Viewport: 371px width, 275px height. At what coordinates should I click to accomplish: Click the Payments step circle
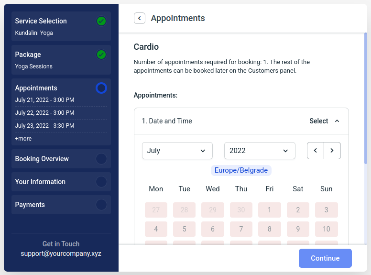point(101,205)
